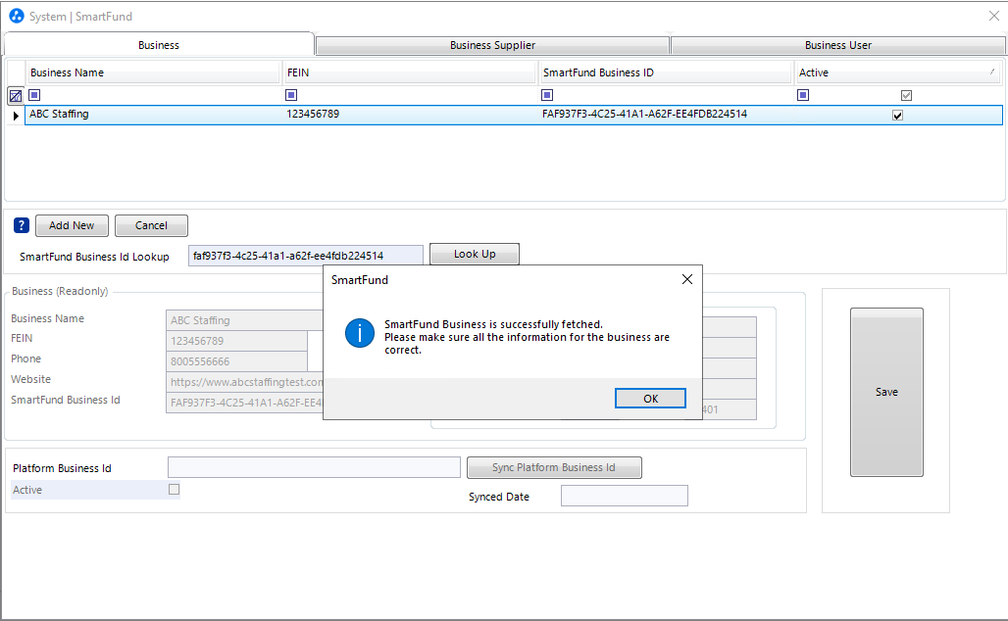Click the readonly Website field

245,382
